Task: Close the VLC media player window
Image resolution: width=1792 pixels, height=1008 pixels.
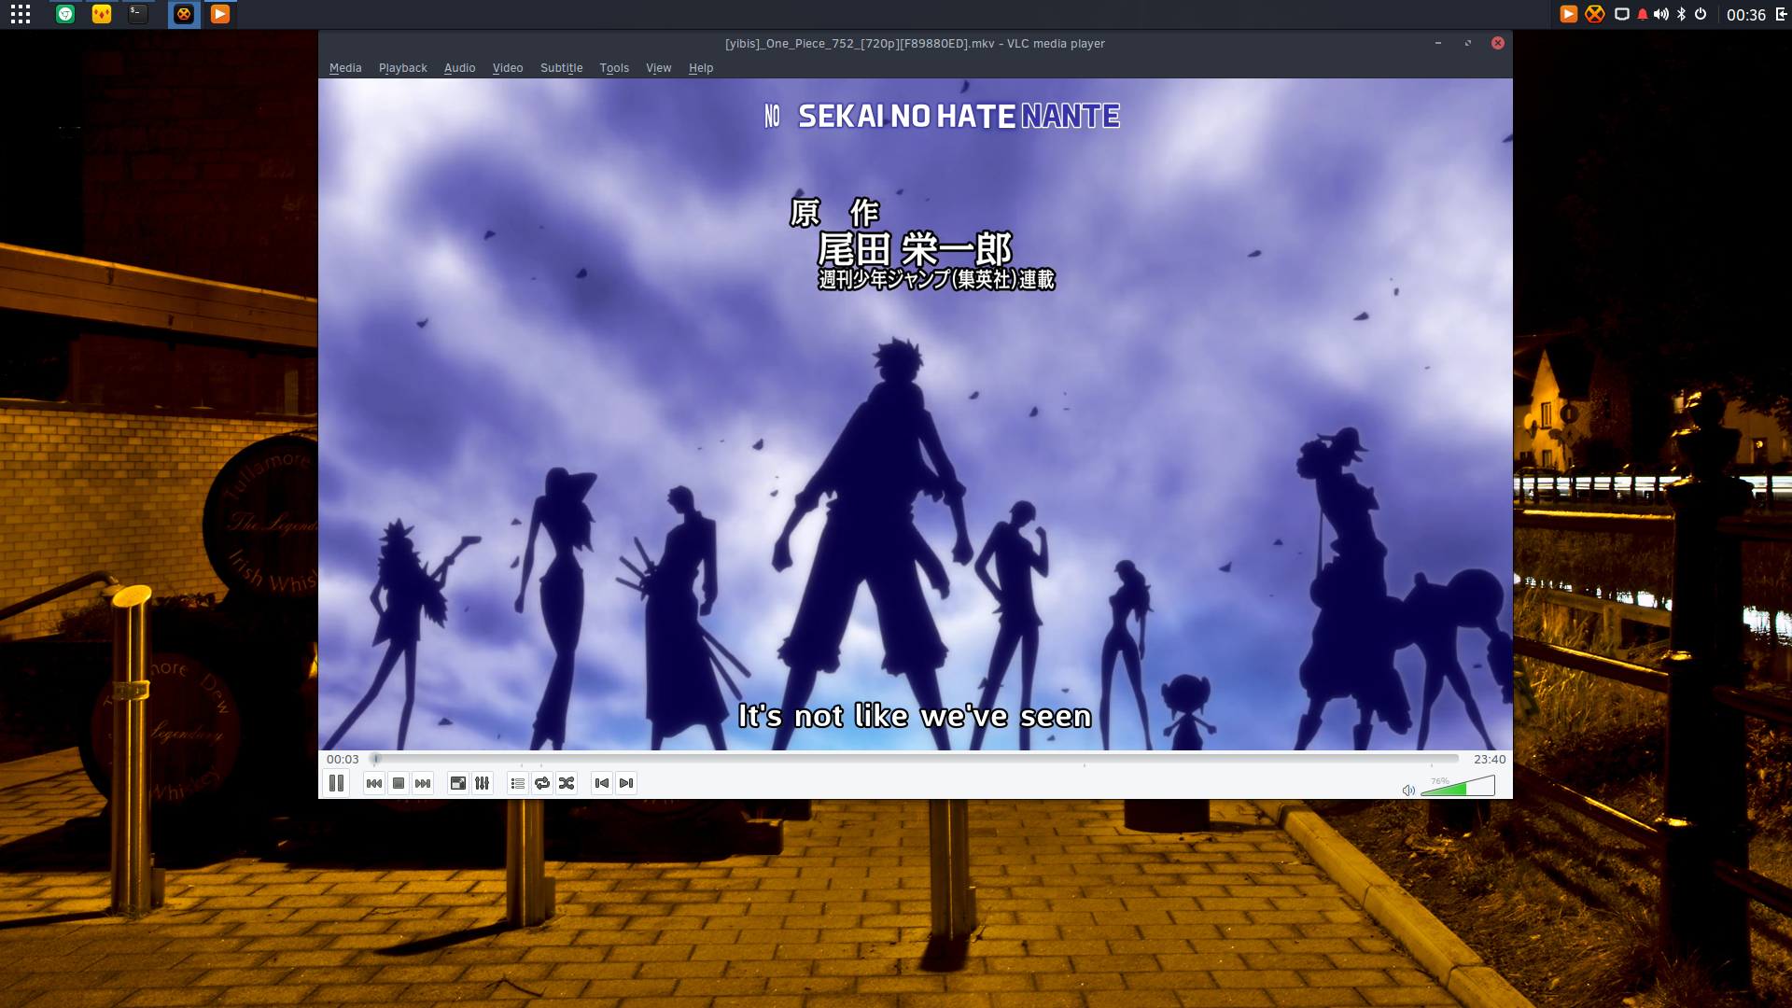Action: coord(1498,43)
